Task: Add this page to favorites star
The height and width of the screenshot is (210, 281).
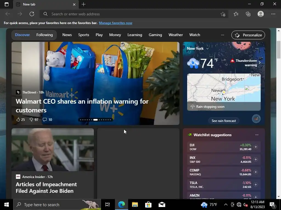Action: [223, 14]
